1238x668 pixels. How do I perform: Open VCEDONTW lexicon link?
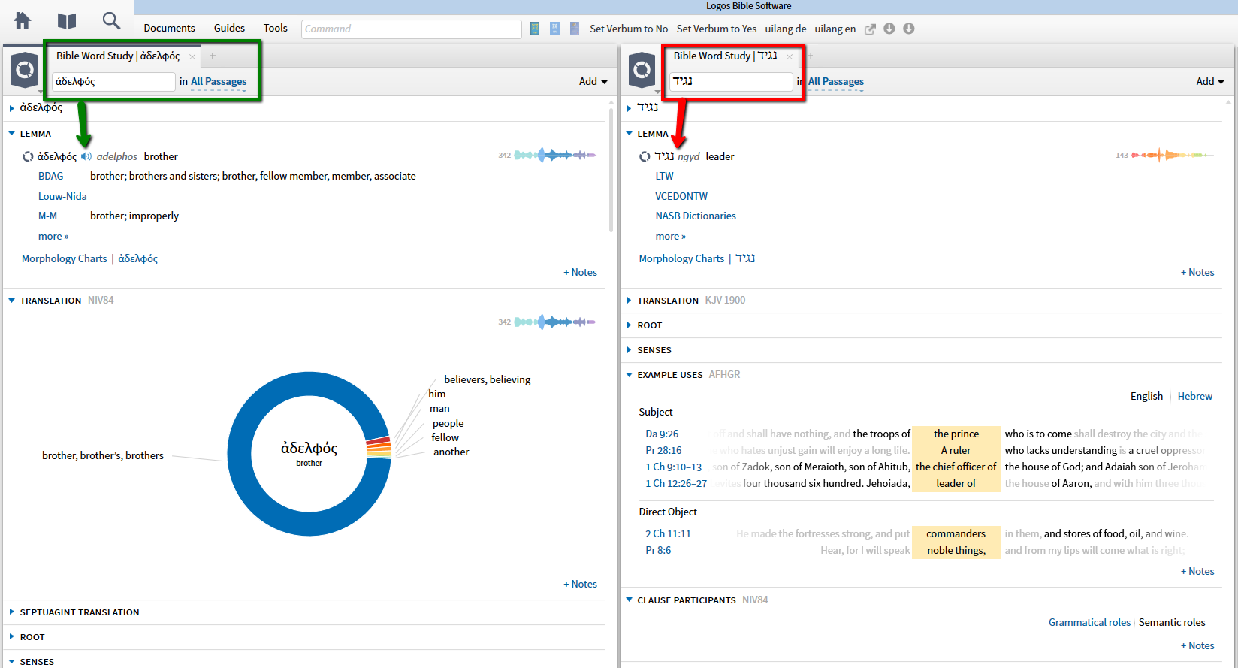tap(681, 196)
